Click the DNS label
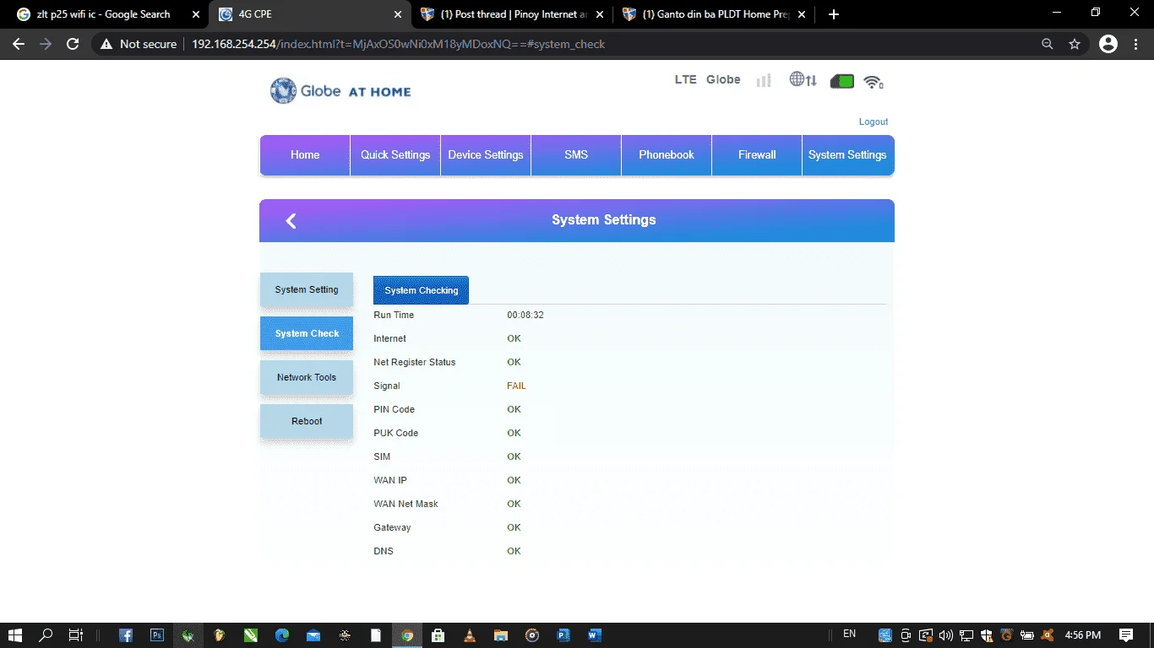Viewport: 1154px width, 648px height. pos(384,551)
